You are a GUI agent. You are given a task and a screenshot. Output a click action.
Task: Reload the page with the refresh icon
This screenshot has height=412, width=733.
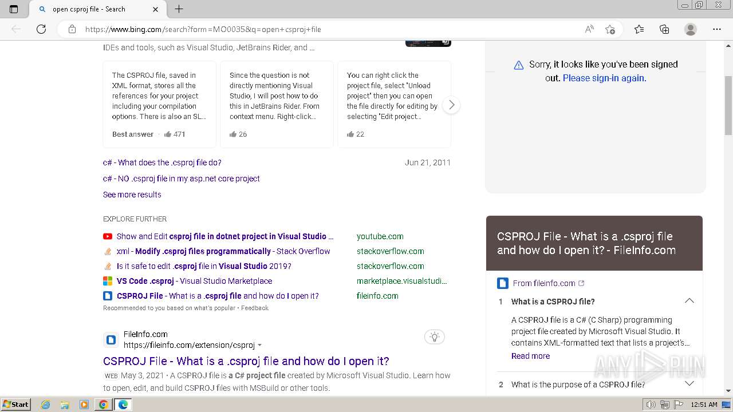click(x=41, y=29)
